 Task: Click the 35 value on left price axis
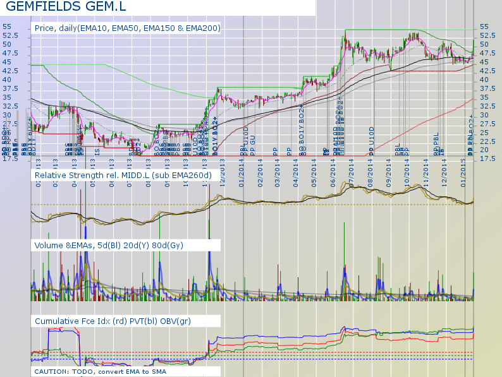click(x=7, y=97)
